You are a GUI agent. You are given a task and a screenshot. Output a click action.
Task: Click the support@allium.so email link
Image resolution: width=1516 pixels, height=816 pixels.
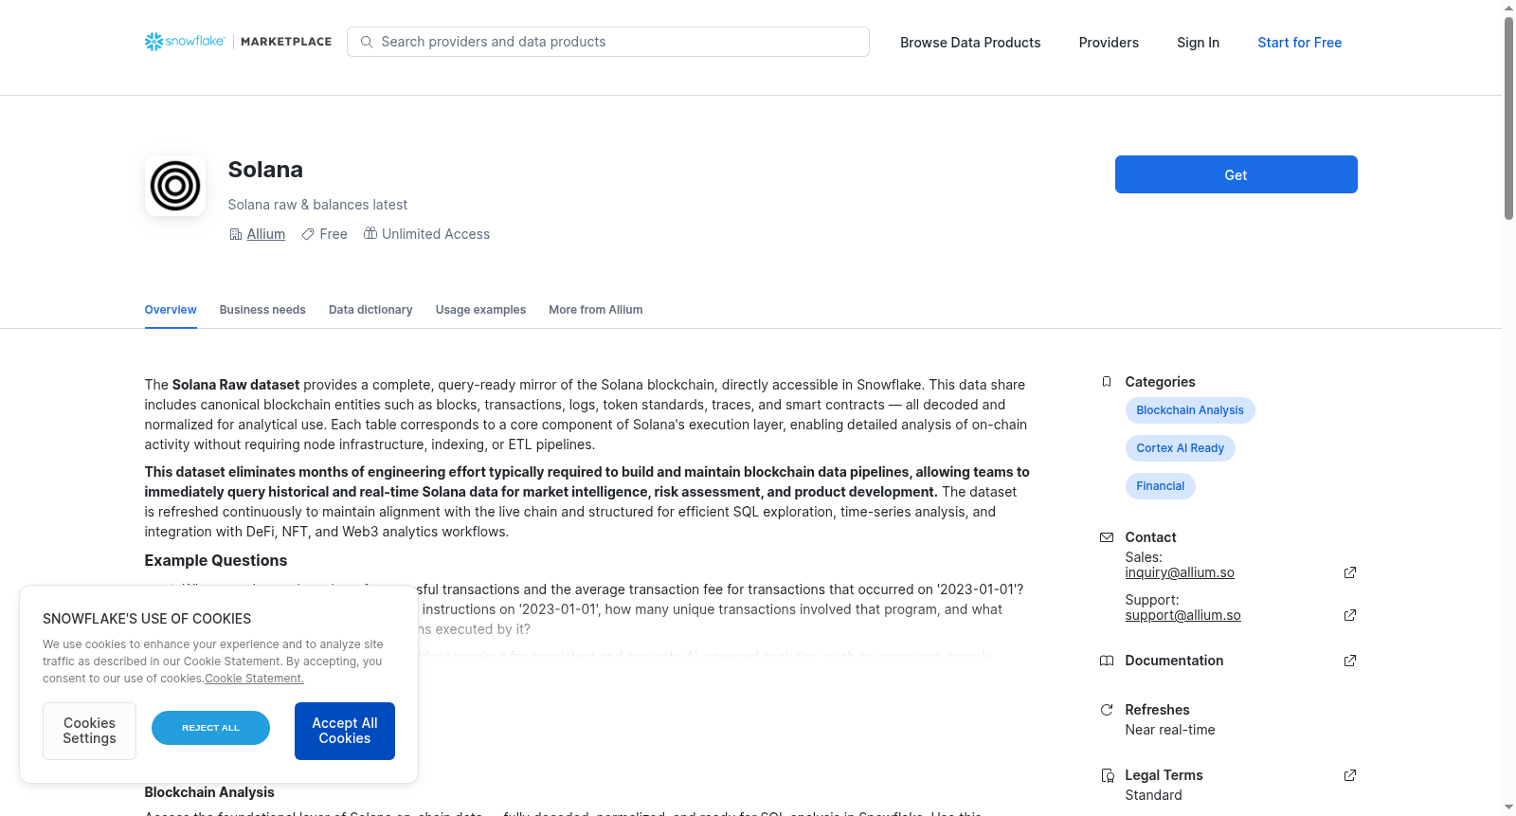(x=1183, y=615)
